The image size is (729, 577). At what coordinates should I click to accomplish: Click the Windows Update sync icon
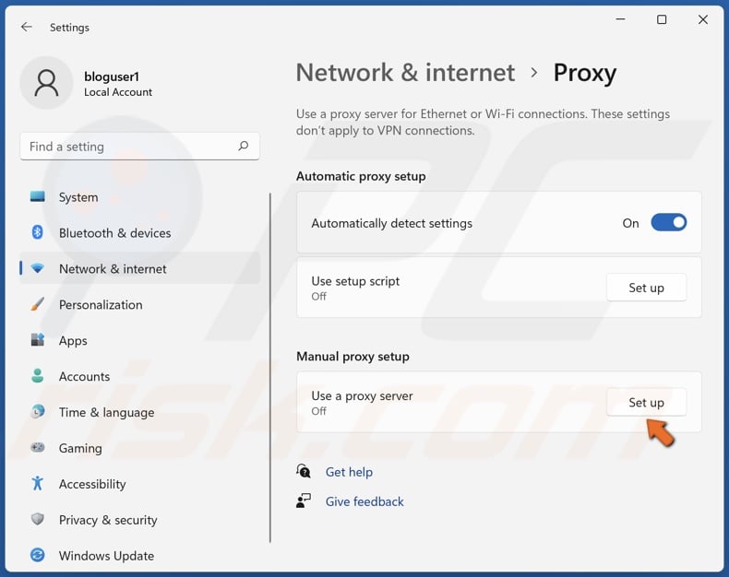click(38, 556)
